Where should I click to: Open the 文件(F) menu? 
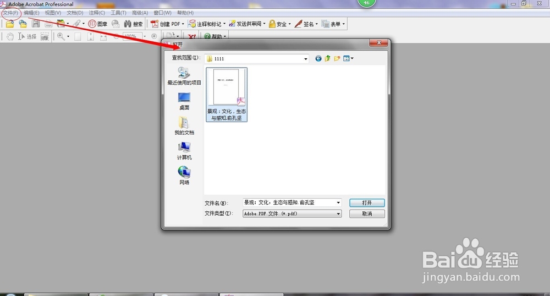10,13
